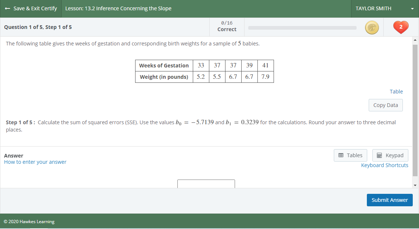Click the lesson progress bar
419x229 pixels.
click(x=302, y=27)
